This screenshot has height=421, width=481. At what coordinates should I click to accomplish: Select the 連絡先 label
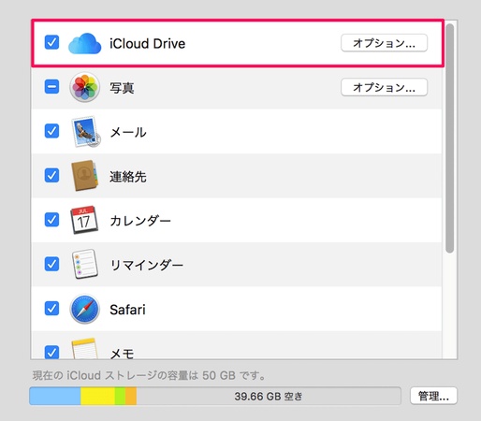click(x=128, y=177)
